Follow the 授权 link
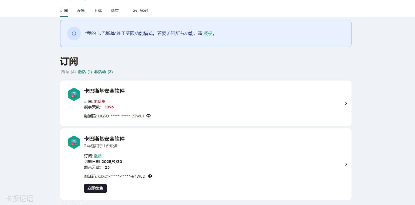The height and width of the screenshot is (205, 415). [x=208, y=33]
